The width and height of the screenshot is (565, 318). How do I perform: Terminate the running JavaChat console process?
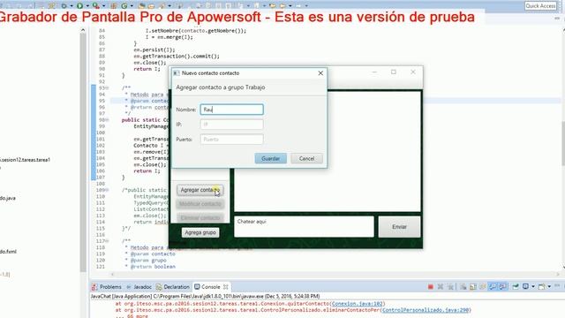[x=430, y=286]
